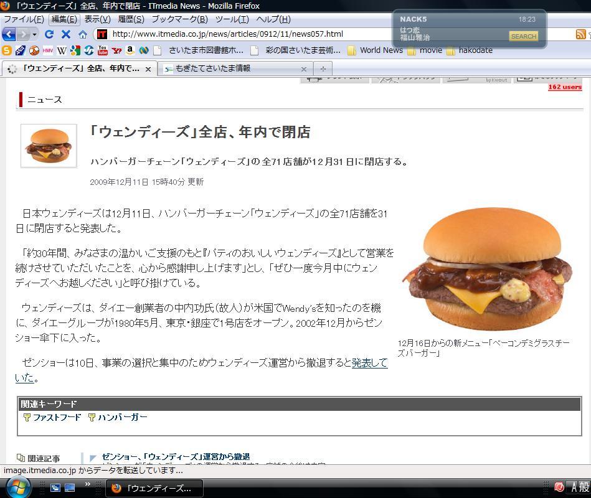Click the RSS feed icon in address bar
Screen dimensions: 591x498
[580, 34]
